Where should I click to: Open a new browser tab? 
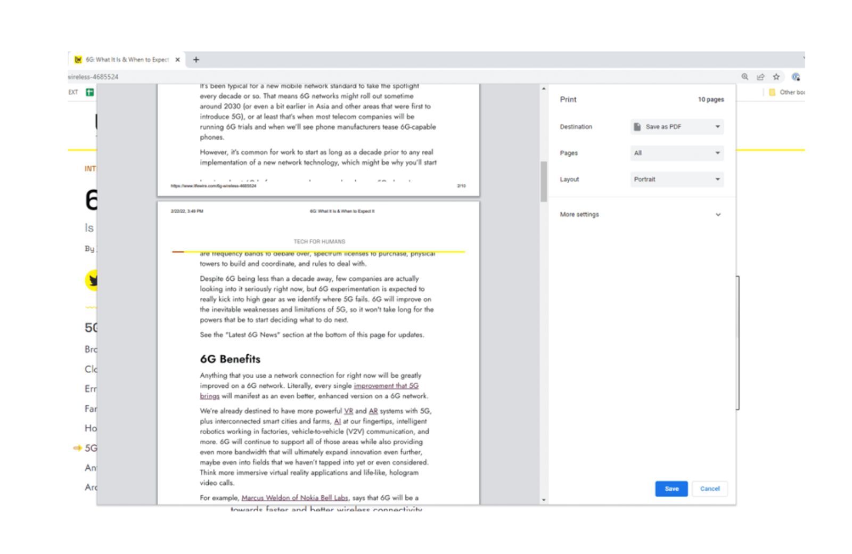pyautogui.click(x=196, y=60)
